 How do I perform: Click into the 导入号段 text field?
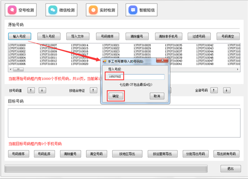[x=140, y=77]
